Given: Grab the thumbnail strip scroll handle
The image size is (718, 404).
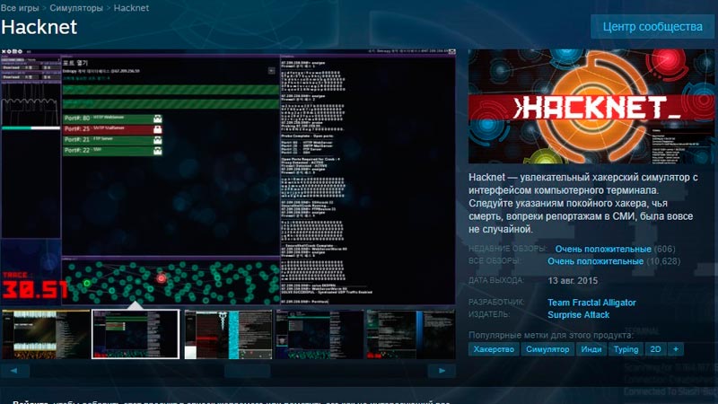Looking at the screenshot, I should pyautogui.click(x=248, y=371).
